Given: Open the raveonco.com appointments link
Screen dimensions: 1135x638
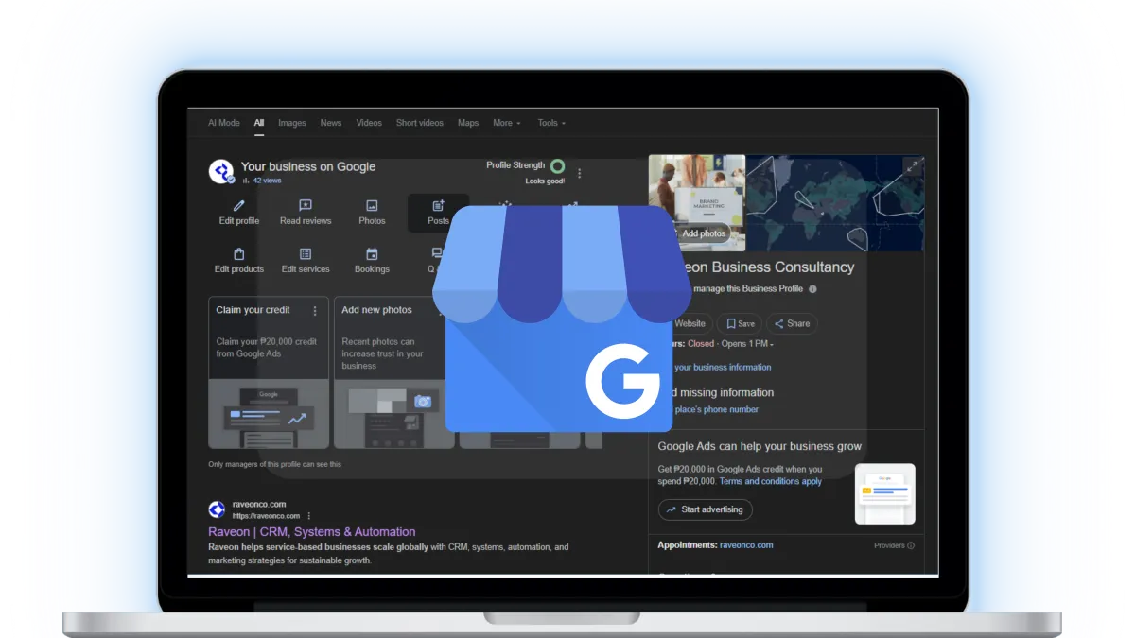Looking at the screenshot, I should point(746,545).
